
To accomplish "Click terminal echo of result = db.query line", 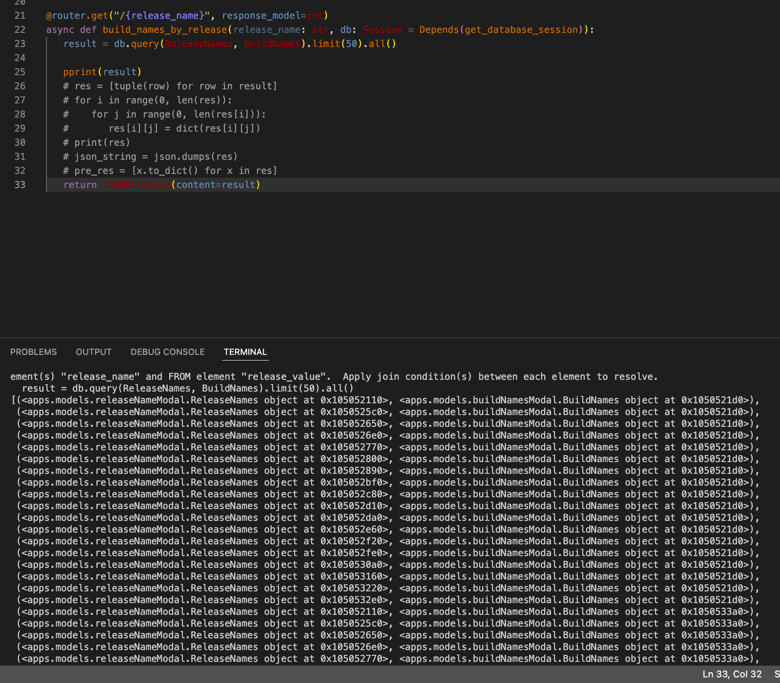I will [x=187, y=388].
